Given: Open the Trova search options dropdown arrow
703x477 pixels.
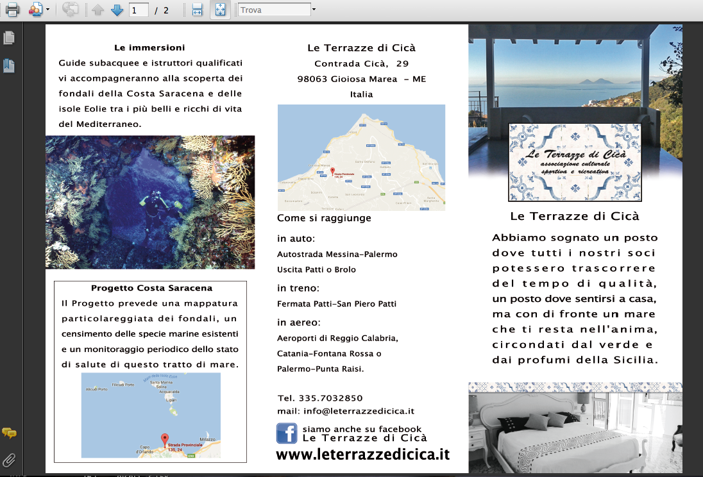Looking at the screenshot, I should [314, 10].
